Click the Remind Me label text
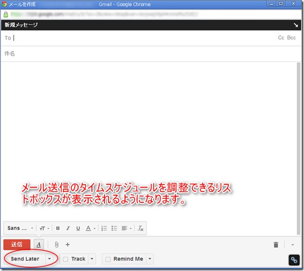The height and width of the screenshot is (271, 304). click(x=128, y=259)
